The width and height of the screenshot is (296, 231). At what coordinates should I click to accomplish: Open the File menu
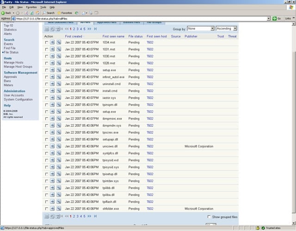pyautogui.click(x=4, y=7)
